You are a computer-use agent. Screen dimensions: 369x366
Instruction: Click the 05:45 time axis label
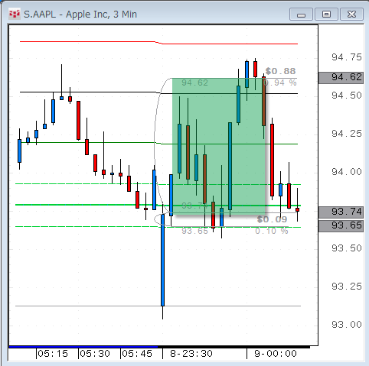(137, 354)
